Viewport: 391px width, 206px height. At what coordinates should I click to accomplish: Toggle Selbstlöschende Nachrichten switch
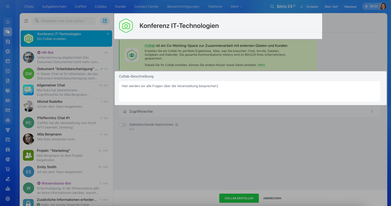[123, 125]
